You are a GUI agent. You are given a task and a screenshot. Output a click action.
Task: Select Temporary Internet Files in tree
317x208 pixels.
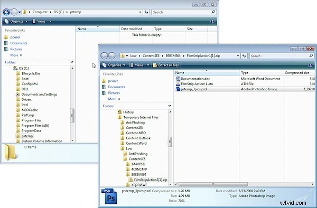(x=141, y=117)
